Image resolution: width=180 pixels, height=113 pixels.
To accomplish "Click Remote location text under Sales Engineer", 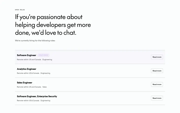I will pos(29,87).
